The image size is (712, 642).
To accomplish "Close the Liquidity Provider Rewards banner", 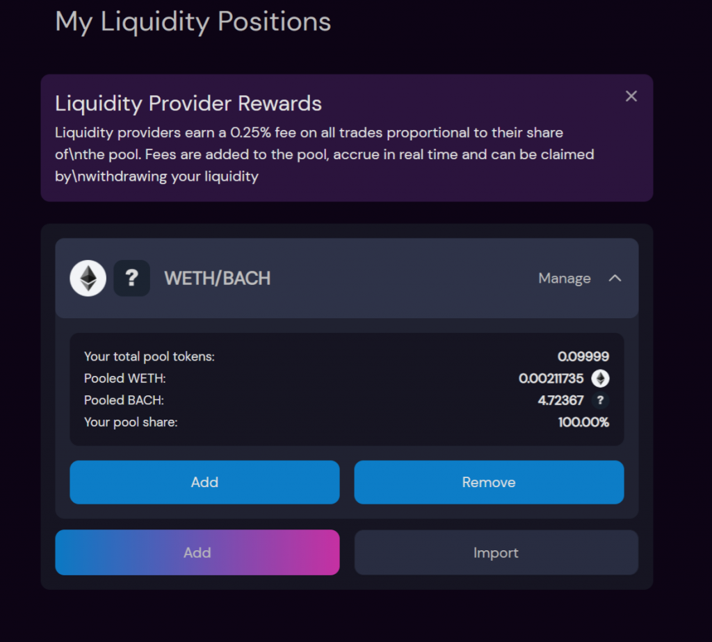I will click(x=631, y=96).
